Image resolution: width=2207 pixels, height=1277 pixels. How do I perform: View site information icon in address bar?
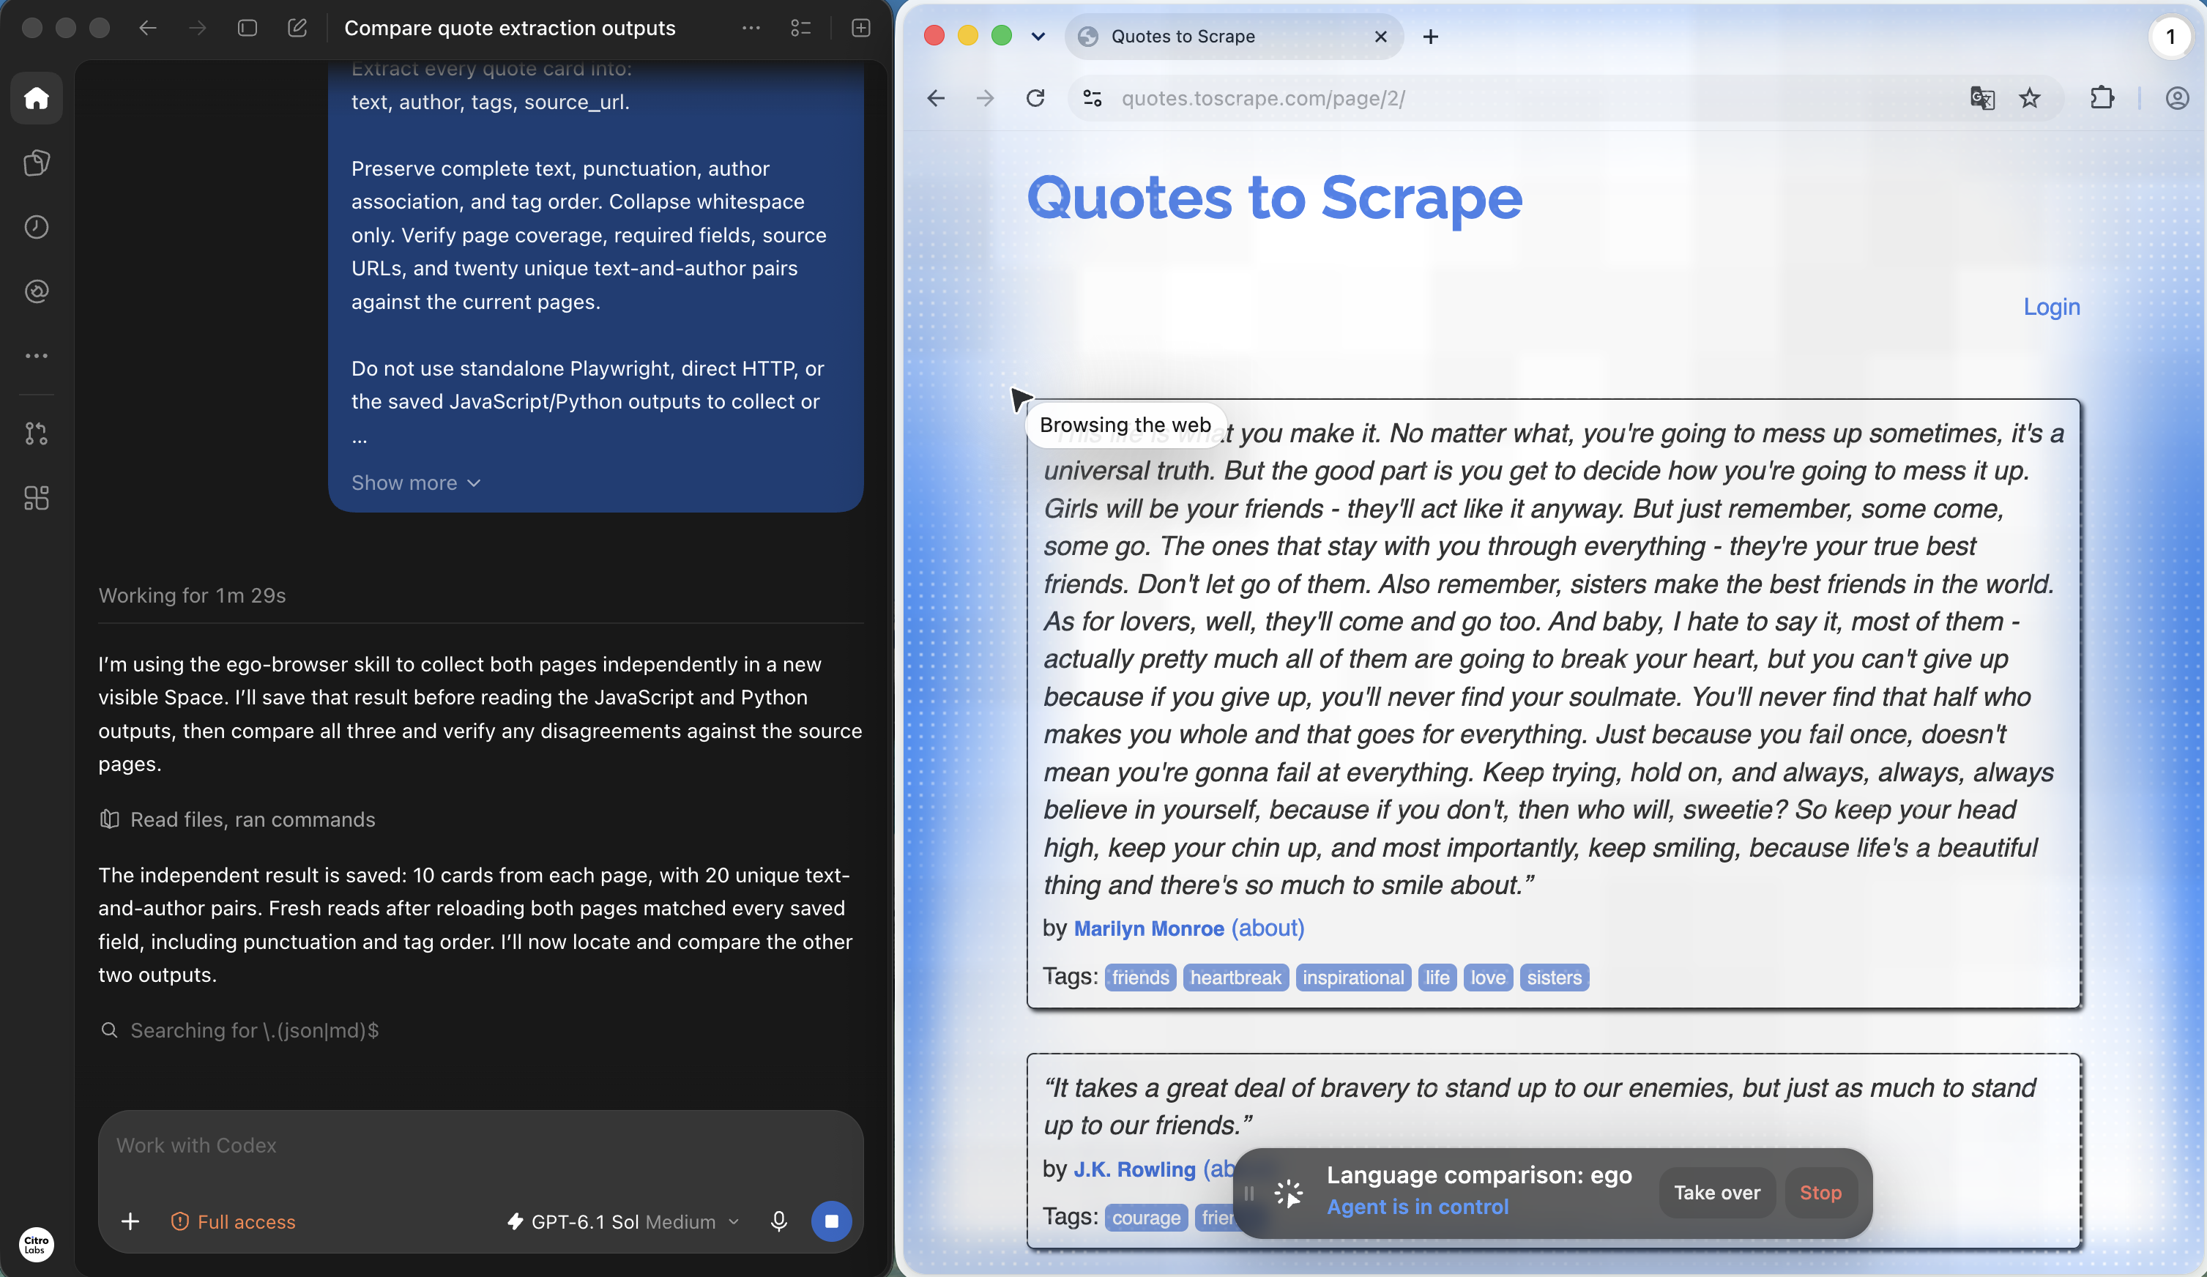pyautogui.click(x=1092, y=98)
